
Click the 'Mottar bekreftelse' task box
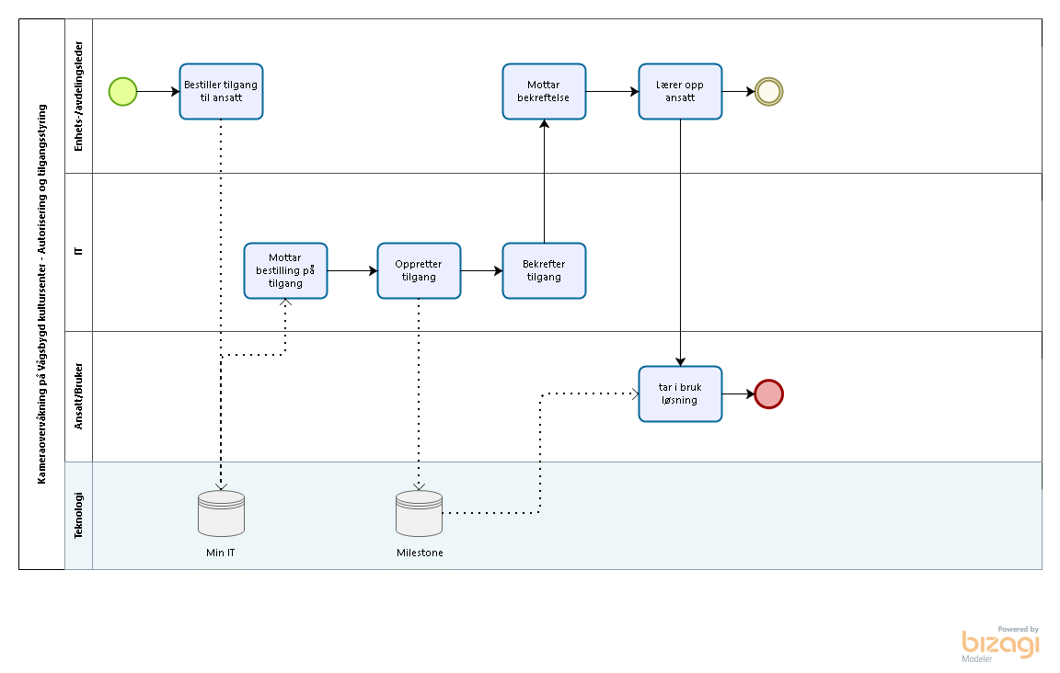click(x=544, y=91)
